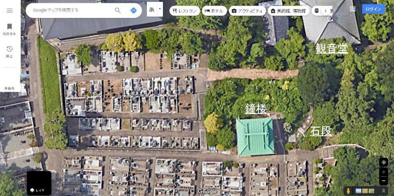Launch Street View pegman
Viewport: 394px width, 196px height.
point(348,191)
